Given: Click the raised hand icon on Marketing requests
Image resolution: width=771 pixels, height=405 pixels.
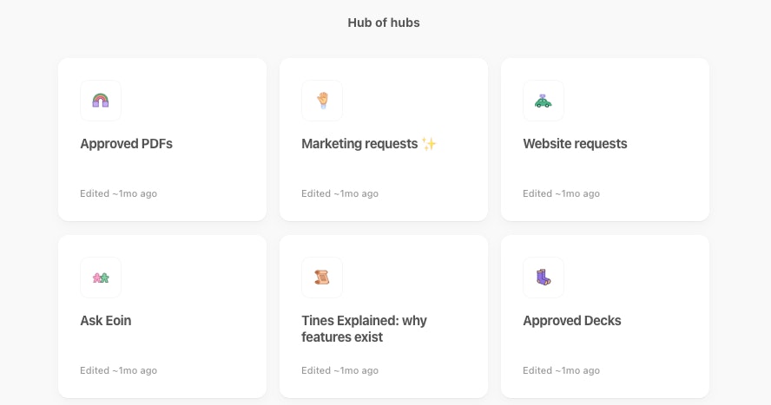Looking at the screenshot, I should coord(321,101).
